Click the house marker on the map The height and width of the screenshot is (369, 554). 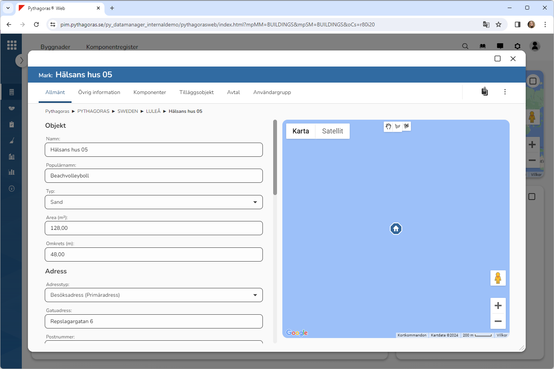click(396, 229)
